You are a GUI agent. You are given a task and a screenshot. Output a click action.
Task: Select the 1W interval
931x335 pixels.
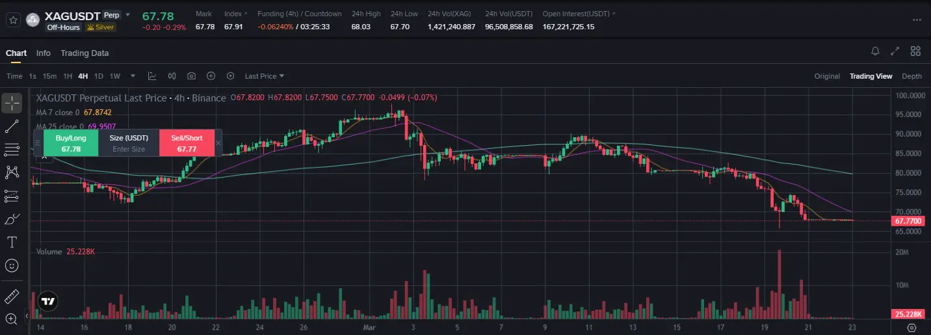coord(115,76)
